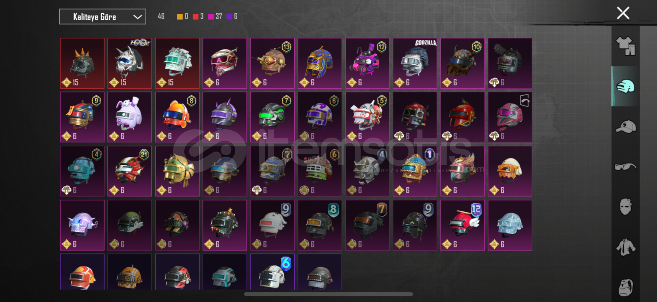Click the return arrow on pink helmet

(x=525, y=100)
